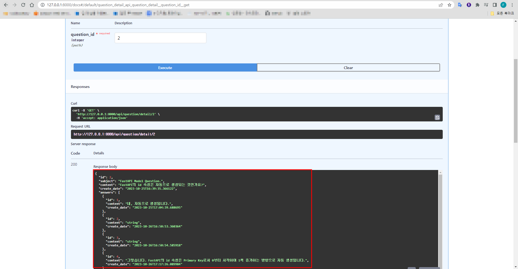Open the media controls icon
The height and width of the screenshot is (269, 518).
(486, 5)
